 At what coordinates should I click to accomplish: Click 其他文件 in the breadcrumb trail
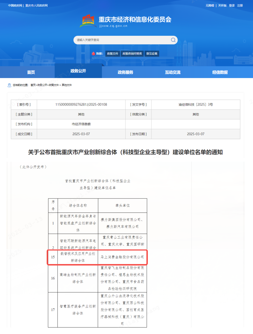point(66,85)
